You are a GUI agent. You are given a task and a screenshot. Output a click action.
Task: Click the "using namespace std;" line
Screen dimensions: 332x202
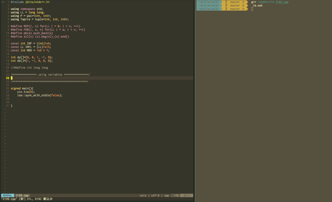[27, 9]
